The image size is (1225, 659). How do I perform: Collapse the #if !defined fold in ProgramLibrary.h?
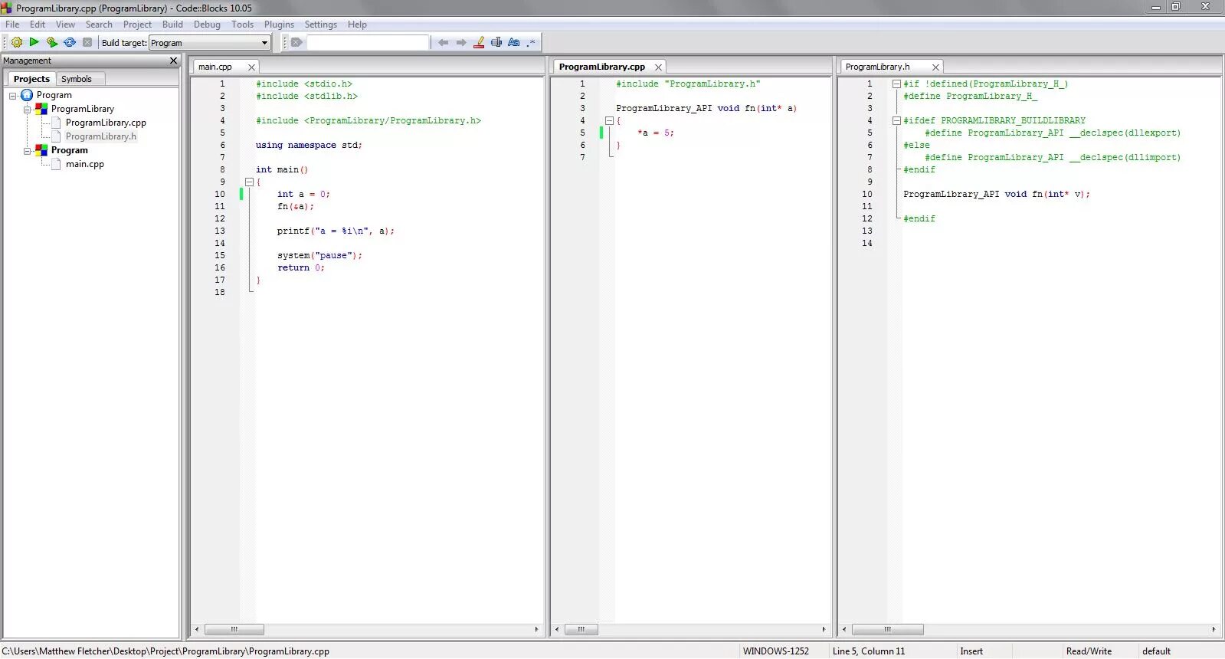[x=896, y=84]
